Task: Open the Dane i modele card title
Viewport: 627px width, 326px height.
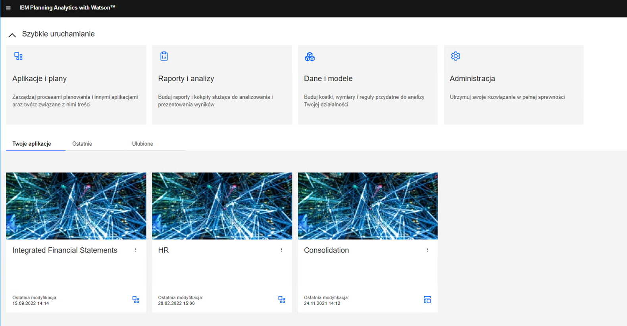Action: 328,79
